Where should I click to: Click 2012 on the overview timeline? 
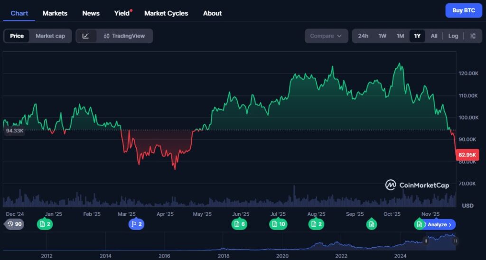(47, 256)
